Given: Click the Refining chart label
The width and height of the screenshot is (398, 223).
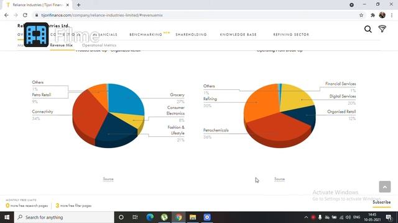Looking at the screenshot, I should 210,99.
